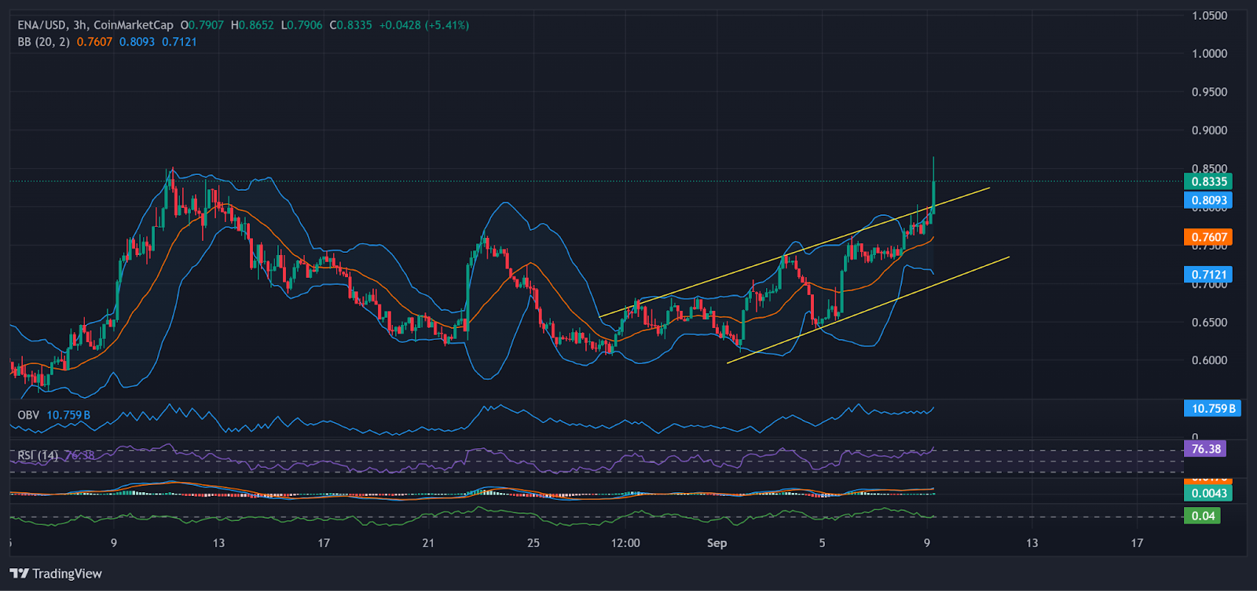The width and height of the screenshot is (1257, 591).
Task: Click the tall green breakout candle
Action: pyautogui.click(x=933, y=192)
